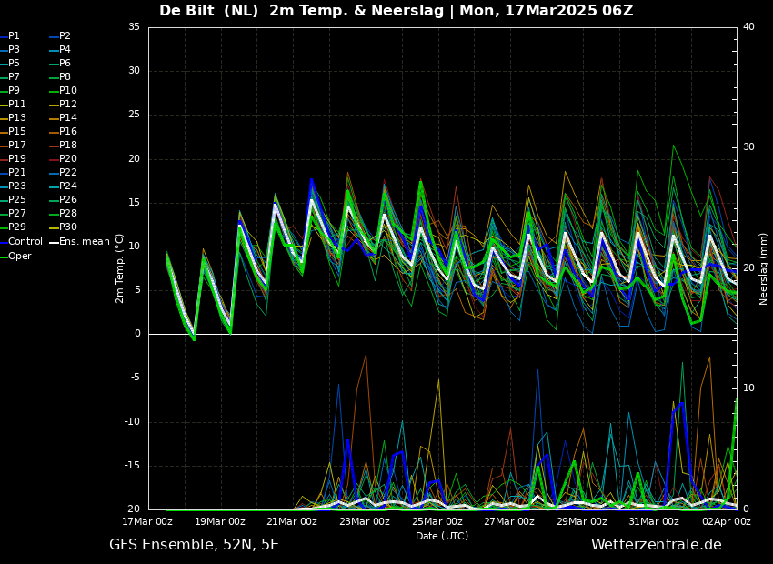Click the GFS Ensemble, 52N, 5E label

pos(194,545)
